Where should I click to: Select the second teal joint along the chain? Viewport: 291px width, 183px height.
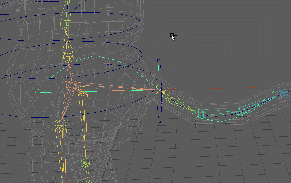(241, 112)
